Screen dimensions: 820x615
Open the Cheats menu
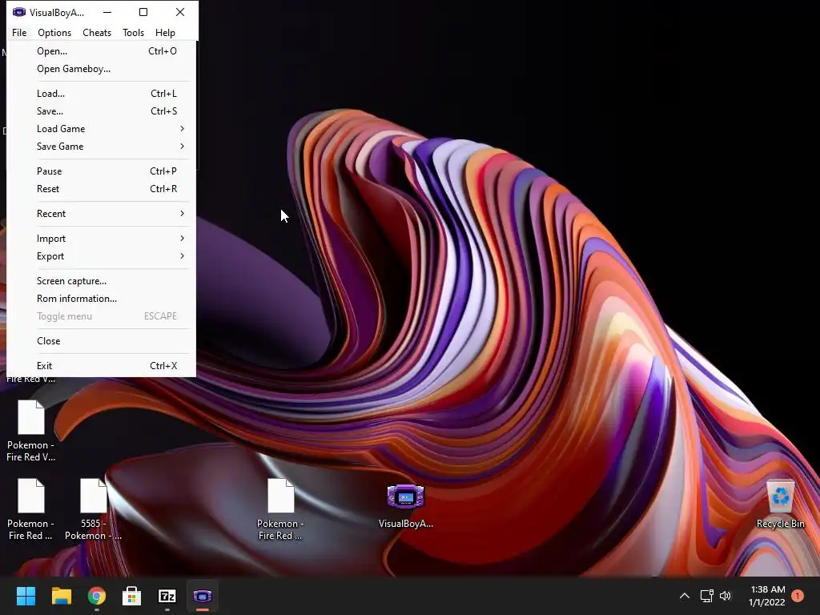pos(97,32)
